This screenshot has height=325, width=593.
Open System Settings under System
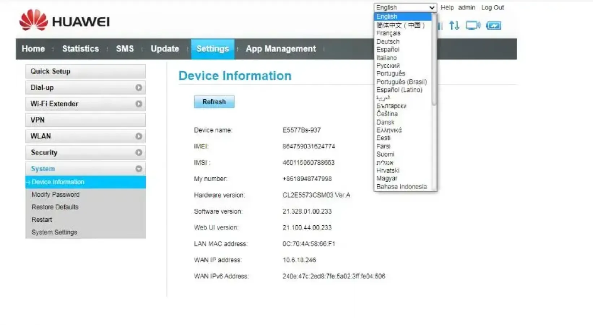tap(54, 233)
